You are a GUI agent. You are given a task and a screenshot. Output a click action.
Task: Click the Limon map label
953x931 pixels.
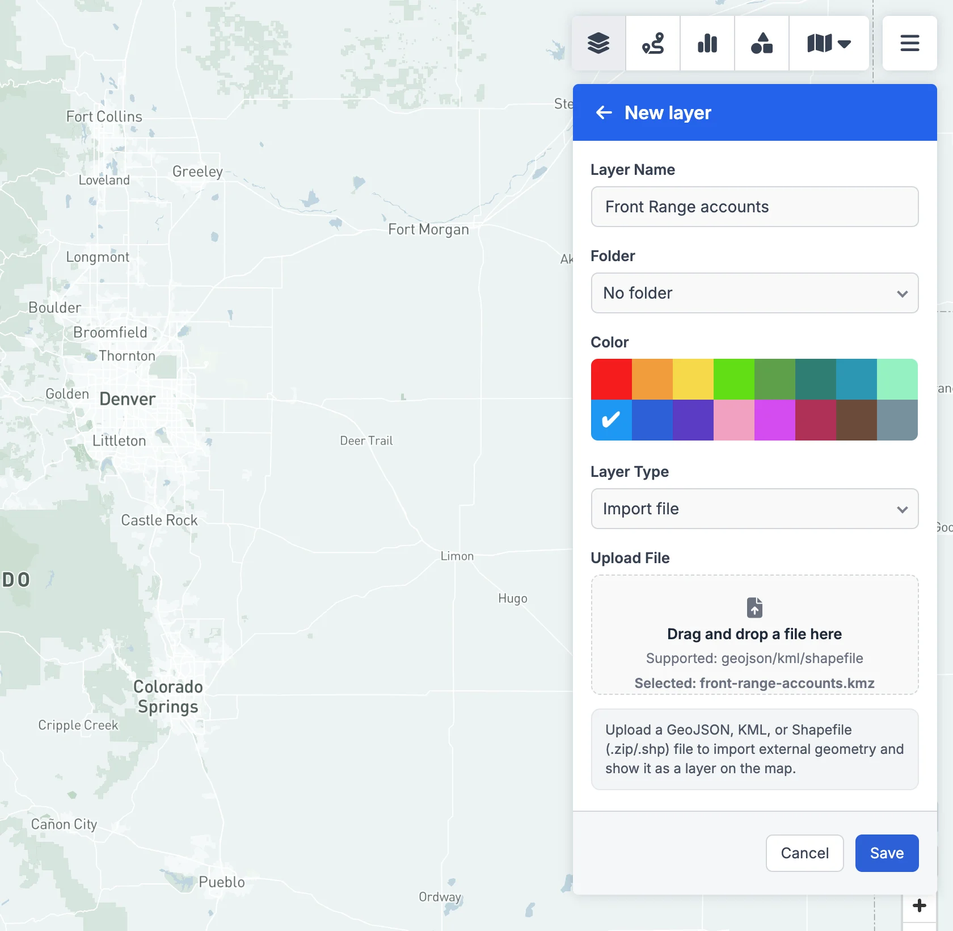tap(457, 556)
